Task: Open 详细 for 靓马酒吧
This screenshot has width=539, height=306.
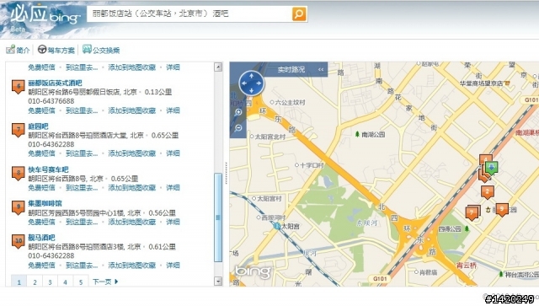Action: (173, 265)
